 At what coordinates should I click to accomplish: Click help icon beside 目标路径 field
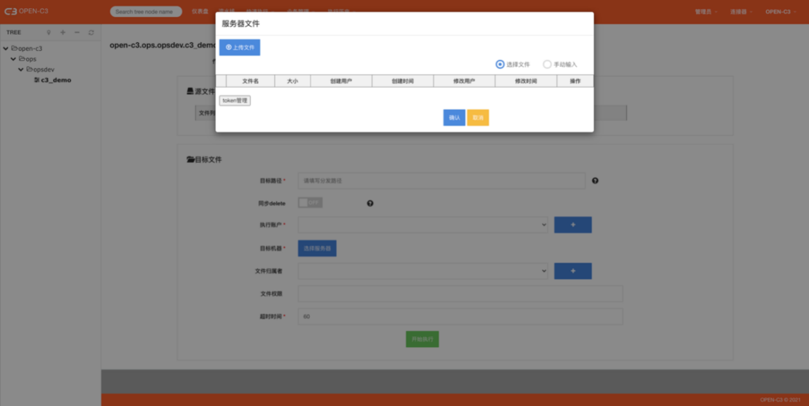pos(595,181)
